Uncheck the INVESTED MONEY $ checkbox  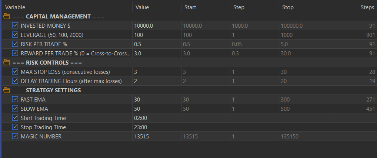coord(15,25)
